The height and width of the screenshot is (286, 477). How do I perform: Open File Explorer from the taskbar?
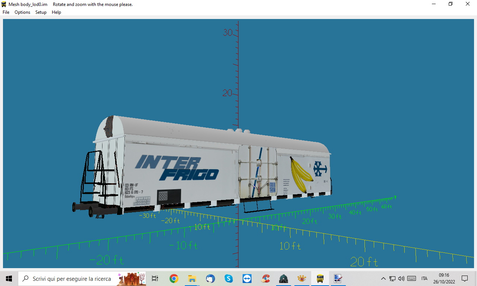pos(192,279)
